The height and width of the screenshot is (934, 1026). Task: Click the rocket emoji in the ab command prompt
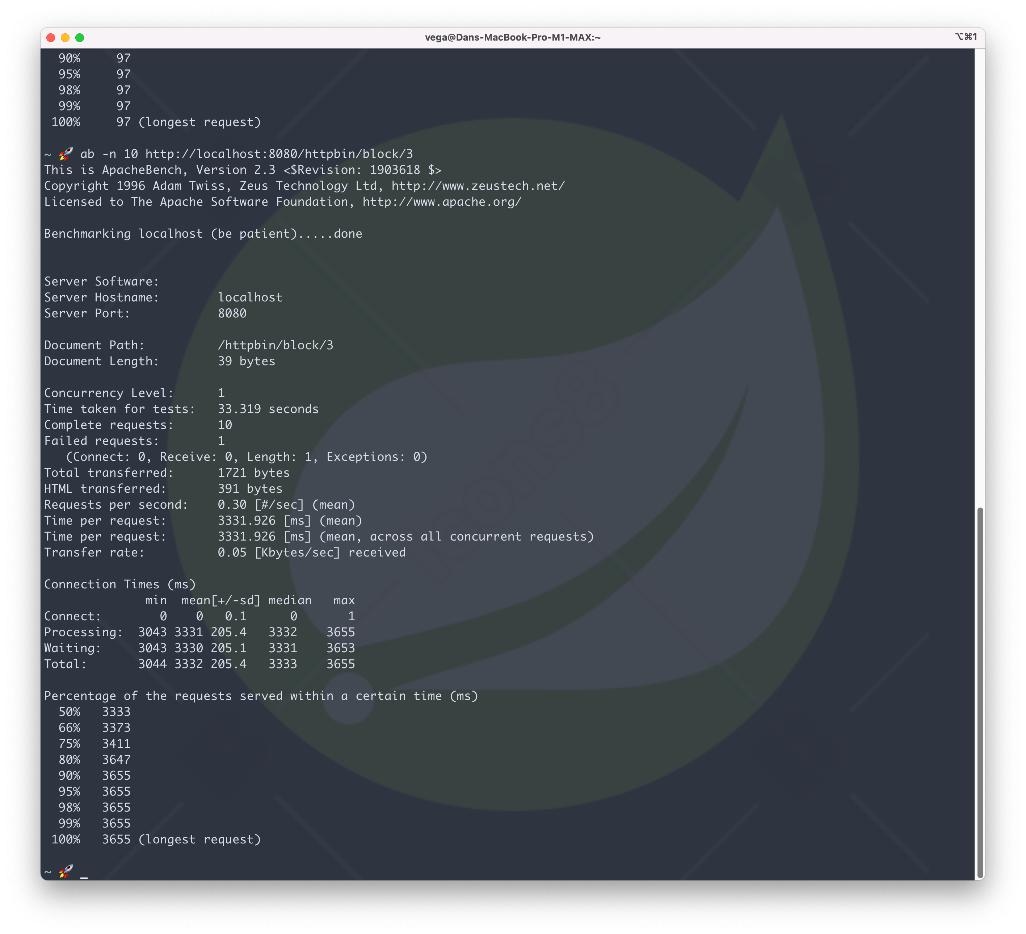tap(66, 154)
